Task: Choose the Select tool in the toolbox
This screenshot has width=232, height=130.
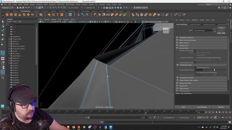Action: [3, 22]
